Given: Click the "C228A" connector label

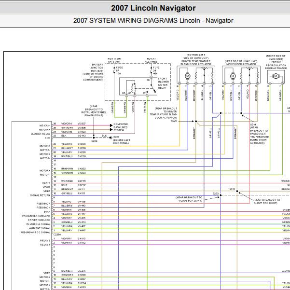Looking at the screenshot, I should click(x=57, y=235).
